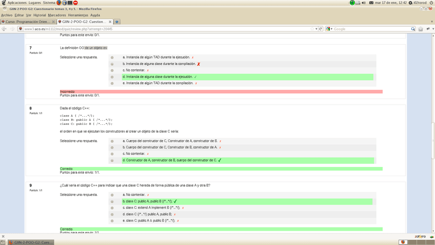Expand the list all tabs dropdown arrow
Image resolution: width=435 pixels, height=245 pixels.
coord(432,22)
